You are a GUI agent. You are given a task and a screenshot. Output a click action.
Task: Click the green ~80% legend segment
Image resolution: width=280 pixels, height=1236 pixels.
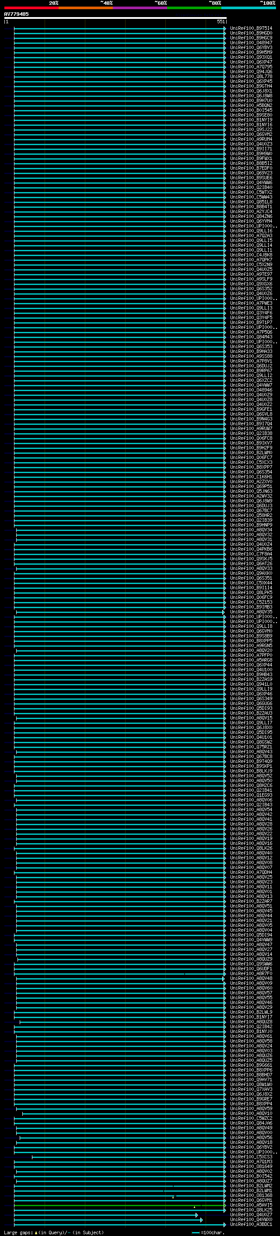194,8
